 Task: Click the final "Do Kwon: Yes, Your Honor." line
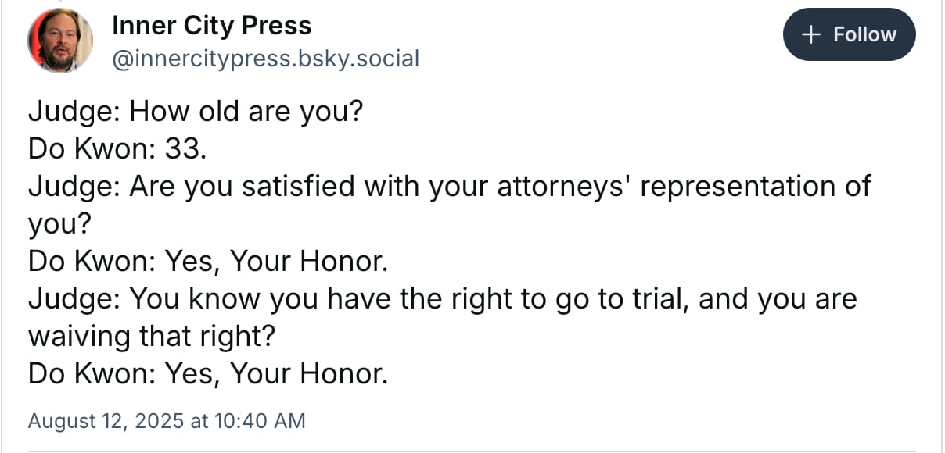[x=208, y=374]
